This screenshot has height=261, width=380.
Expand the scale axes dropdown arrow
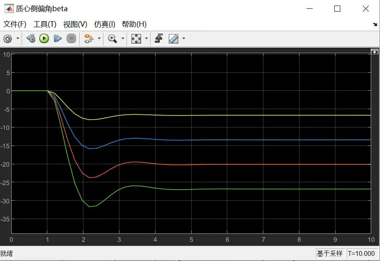(146, 38)
